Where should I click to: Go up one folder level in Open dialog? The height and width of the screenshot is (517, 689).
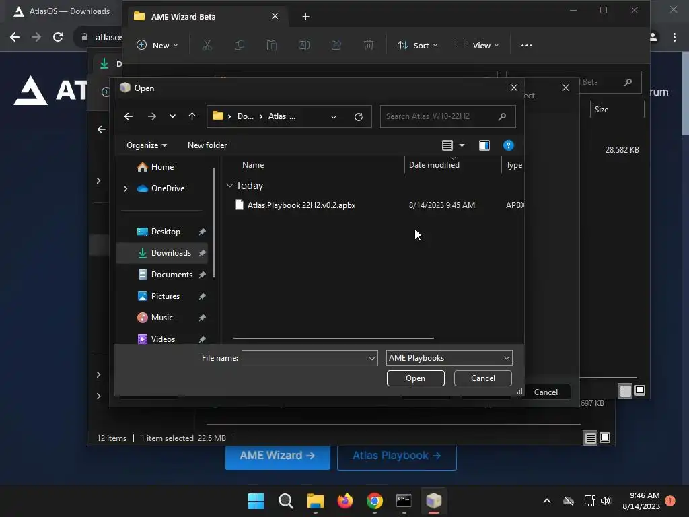tap(192, 116)
